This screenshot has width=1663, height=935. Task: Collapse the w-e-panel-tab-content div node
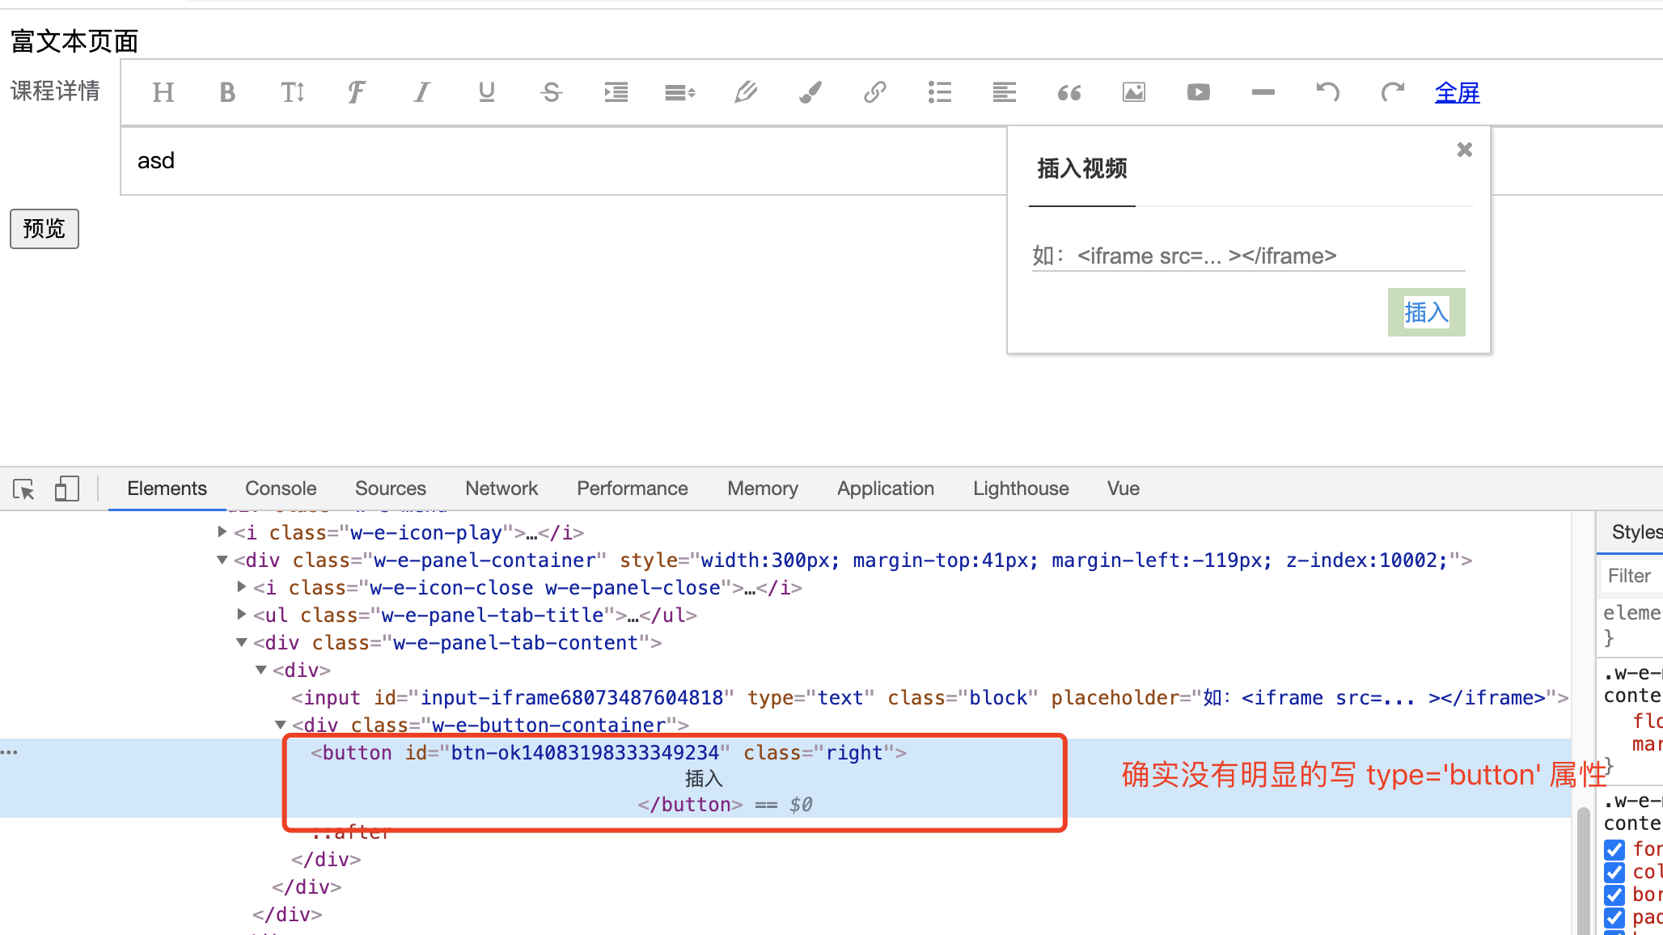click(x=241, y=642)
